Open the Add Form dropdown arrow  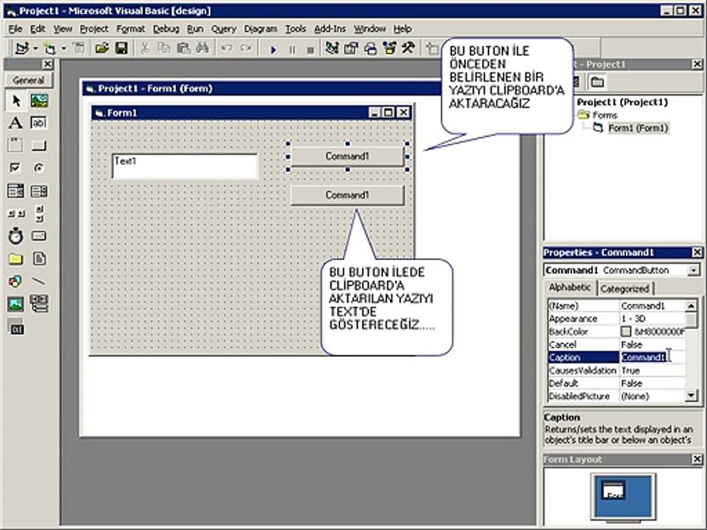[x=63, y=48]
